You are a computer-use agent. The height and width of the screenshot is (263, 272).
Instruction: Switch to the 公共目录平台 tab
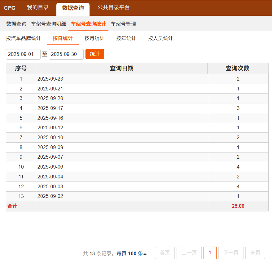pyautogui.click(x=114, y=8)
